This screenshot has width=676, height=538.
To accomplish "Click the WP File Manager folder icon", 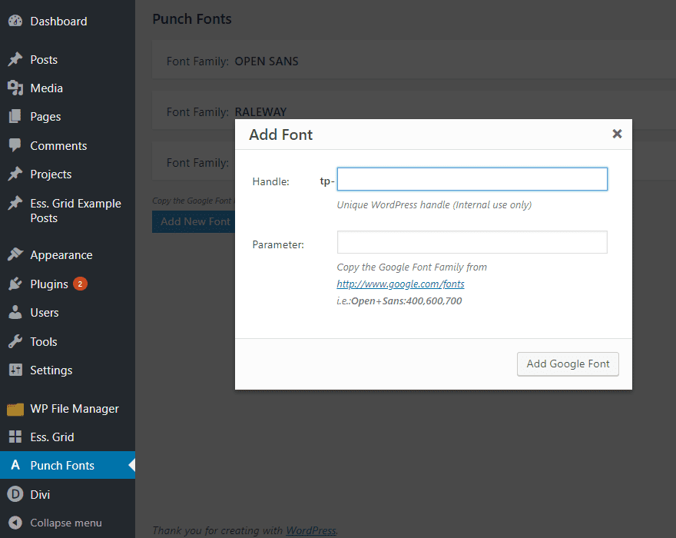I will (x=15, y=409).
